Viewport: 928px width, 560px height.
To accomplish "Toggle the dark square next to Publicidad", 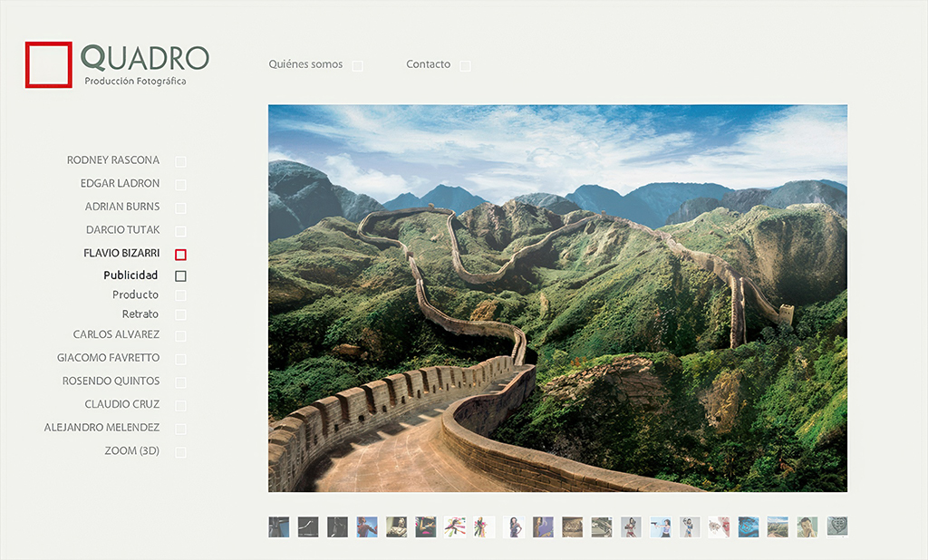I will coord(180,276).
